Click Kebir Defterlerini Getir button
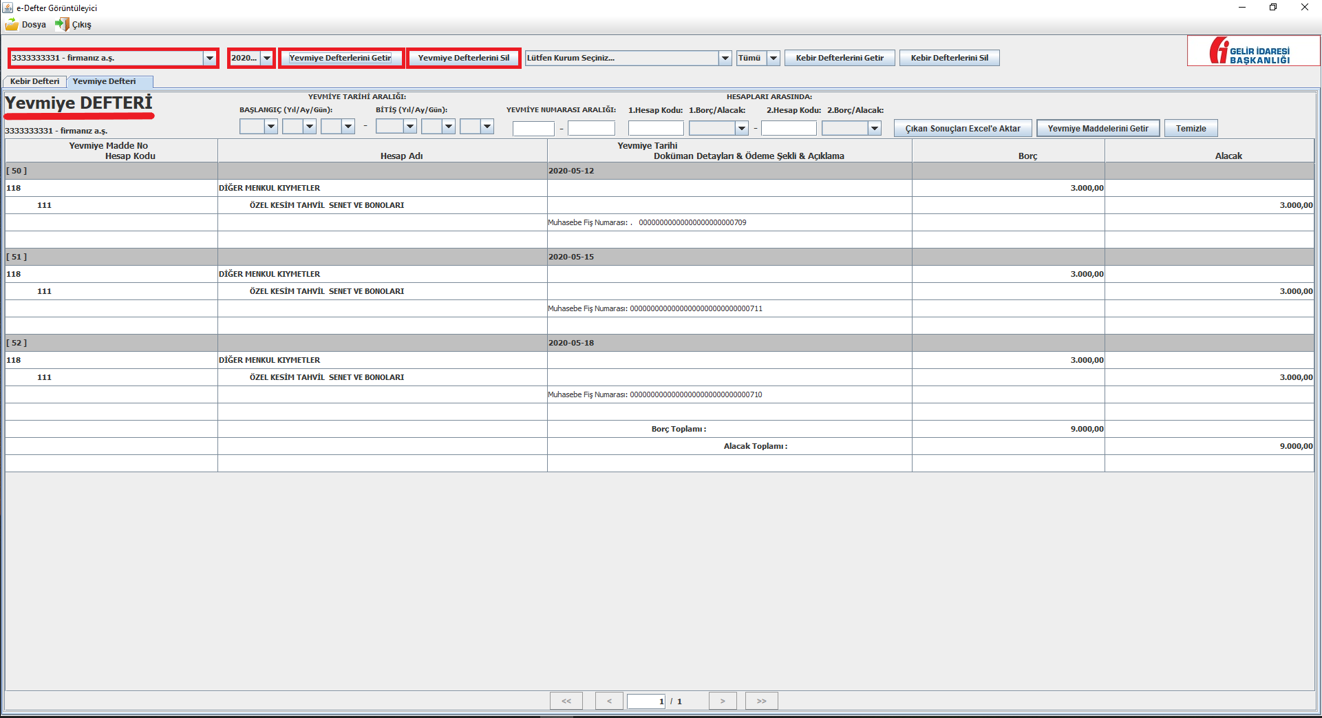 pos(840,59)
